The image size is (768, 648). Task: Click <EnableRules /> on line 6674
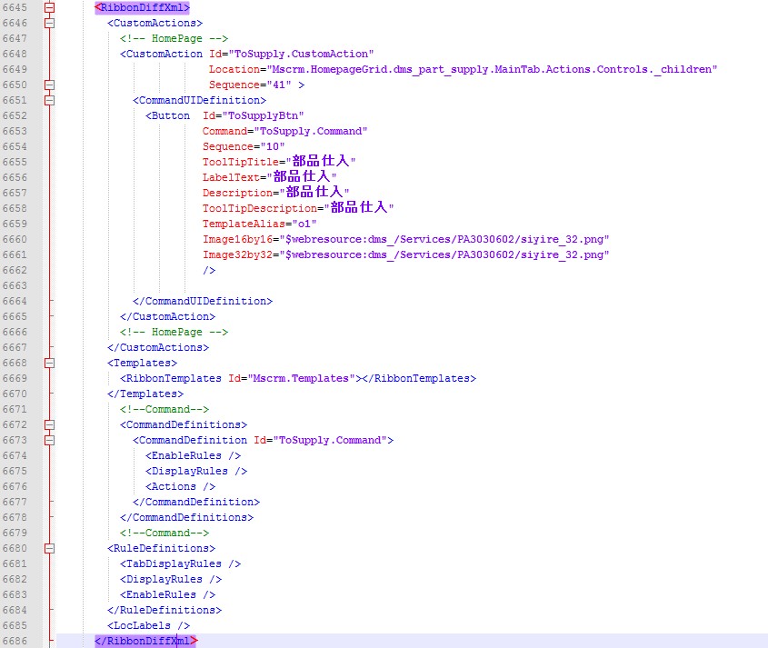tap(193, 455)
